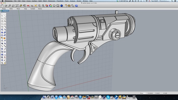Click the Zoom Extents icon

(x=17, y=6)
